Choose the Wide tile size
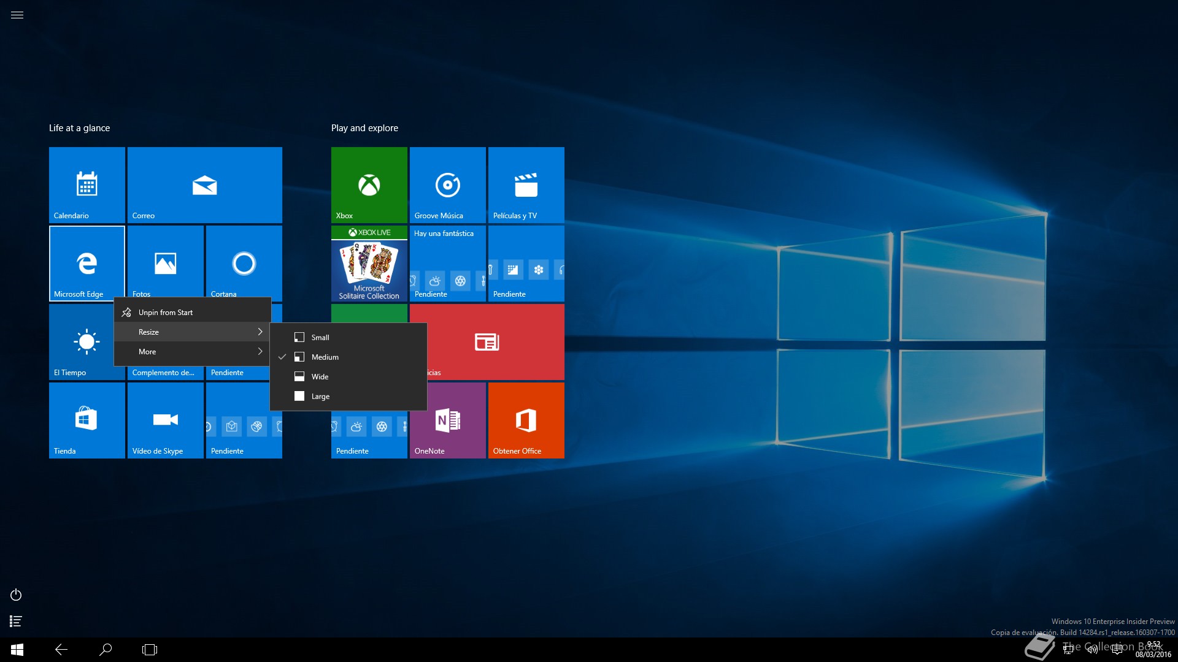Screen dimensions: 1178x662 point(348,377)
